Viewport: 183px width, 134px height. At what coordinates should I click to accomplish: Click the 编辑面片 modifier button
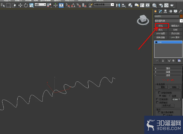[175, 26]
